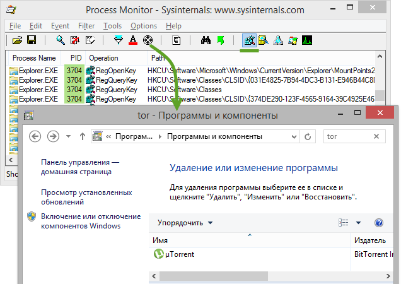Select the RegQueryKey HKCU\Software\Classes row
401x284 pixels.
tap(191, 90)
